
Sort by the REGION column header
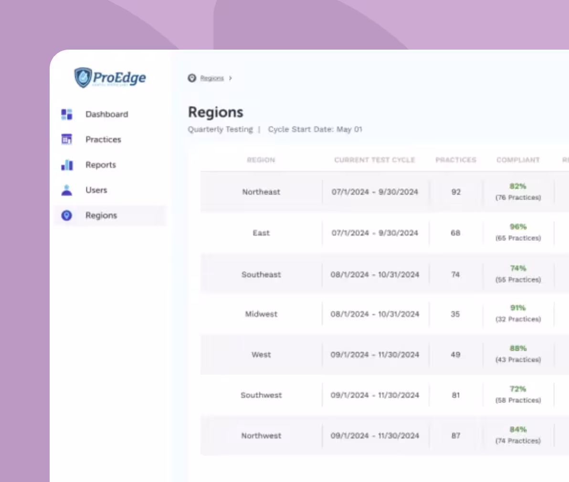(261, 160)
